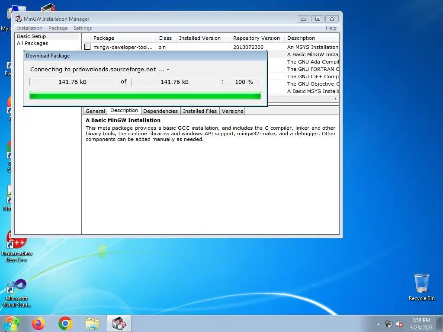The width and height of the screenshot is (443, 332).
Task: Click the 'An MSYS Installation' description cell
Action: click(x=313, y=47)
